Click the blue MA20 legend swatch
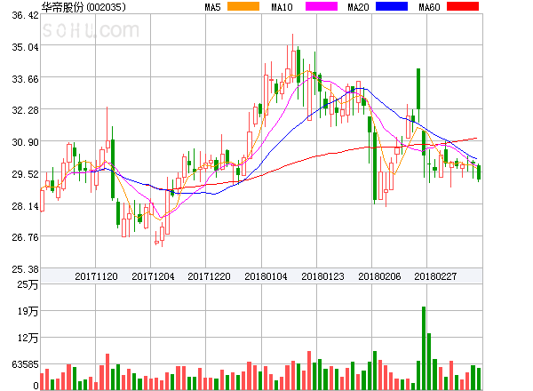533x391 pixels. pyautogui.click(x=392, y=6)
